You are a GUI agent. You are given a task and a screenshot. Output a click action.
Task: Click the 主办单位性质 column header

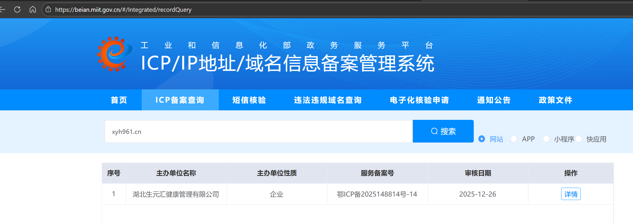(x=277, y=173)
